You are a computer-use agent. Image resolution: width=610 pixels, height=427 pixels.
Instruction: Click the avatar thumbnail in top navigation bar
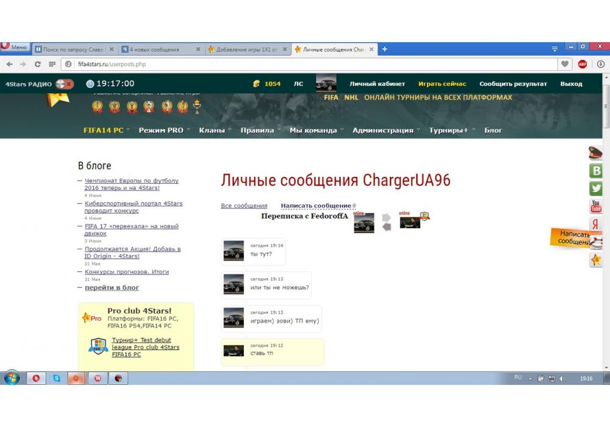(326, 84)
